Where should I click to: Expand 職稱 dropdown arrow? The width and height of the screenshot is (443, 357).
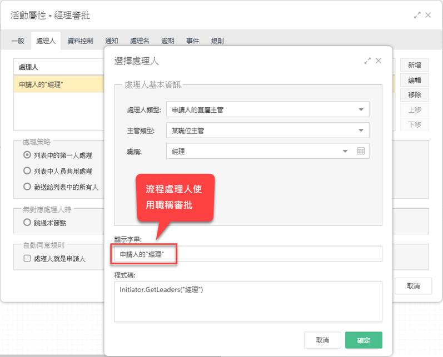click(x=345, y=151)
